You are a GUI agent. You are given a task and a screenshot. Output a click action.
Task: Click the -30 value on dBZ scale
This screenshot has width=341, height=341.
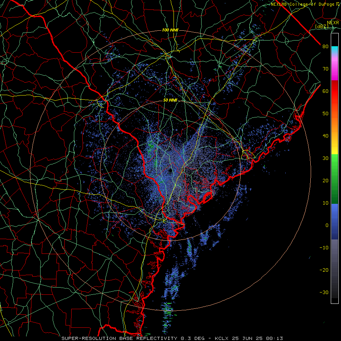pos(324,293)
